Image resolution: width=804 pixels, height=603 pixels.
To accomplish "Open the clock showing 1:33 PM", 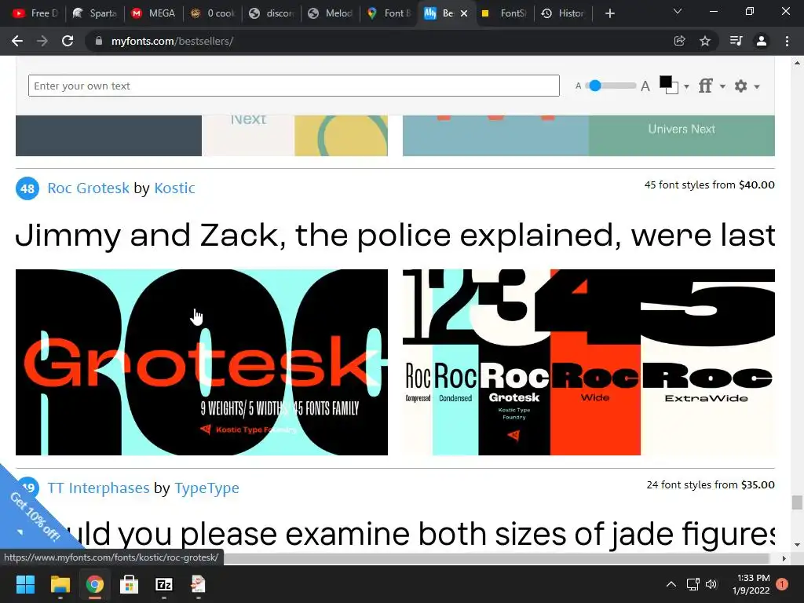I will (x=751, y=584).
